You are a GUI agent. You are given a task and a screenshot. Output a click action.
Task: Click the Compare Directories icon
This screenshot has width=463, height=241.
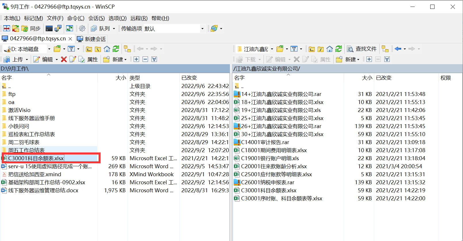point(7,28)
